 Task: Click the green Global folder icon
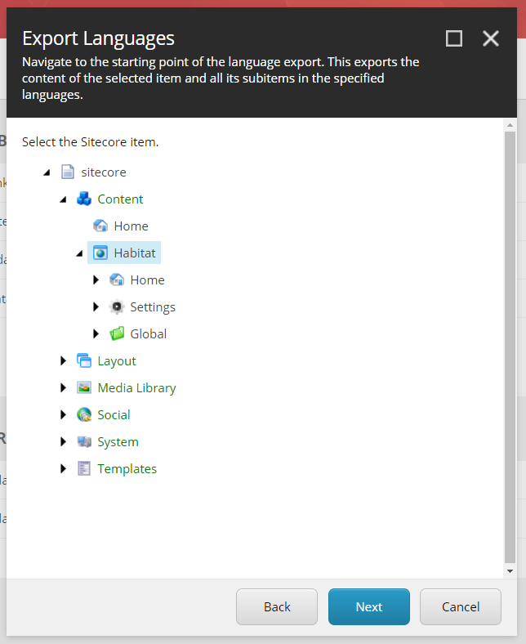click(117, 334)
